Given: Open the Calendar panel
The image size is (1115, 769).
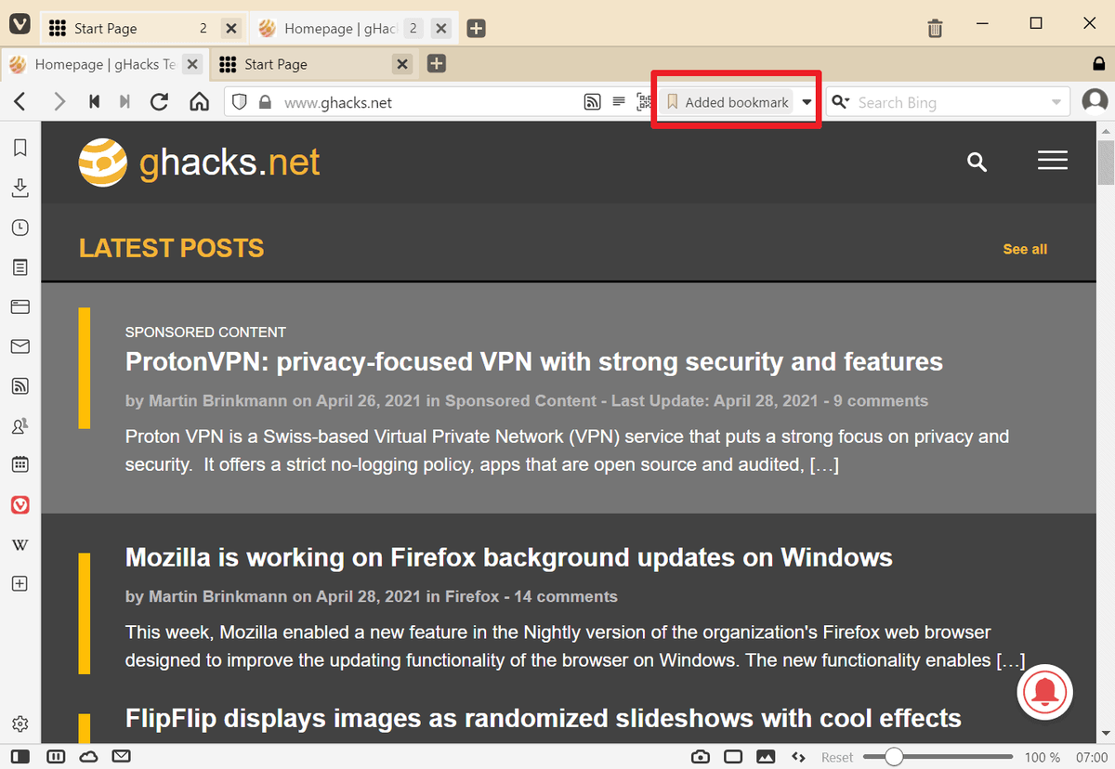Looking at the screenshot, I should pyautogui.click(x=20, y=464).
